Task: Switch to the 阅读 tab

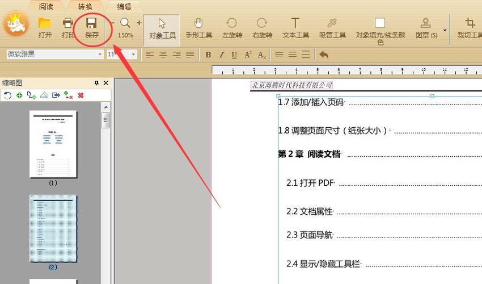Action: coord(46,6)
